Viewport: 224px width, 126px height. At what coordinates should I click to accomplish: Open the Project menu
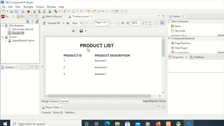(40, 7)
